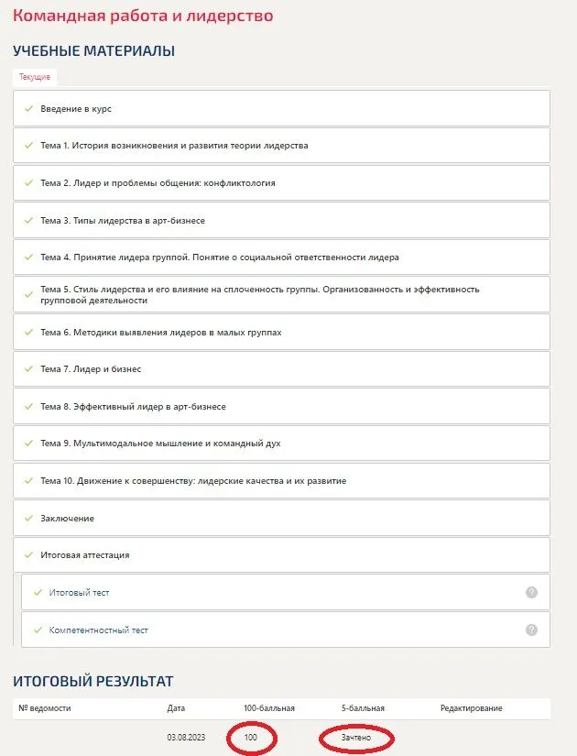Open Тема 6 Методики выявления лидеров
The width and height of the screenshot is (577, 756).
click(160, 333)
